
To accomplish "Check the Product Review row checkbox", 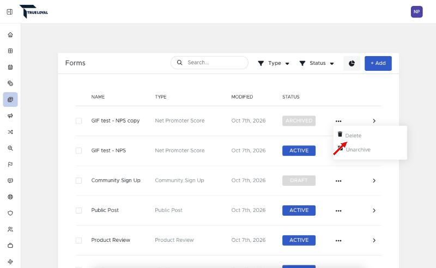I will (78, 240).
